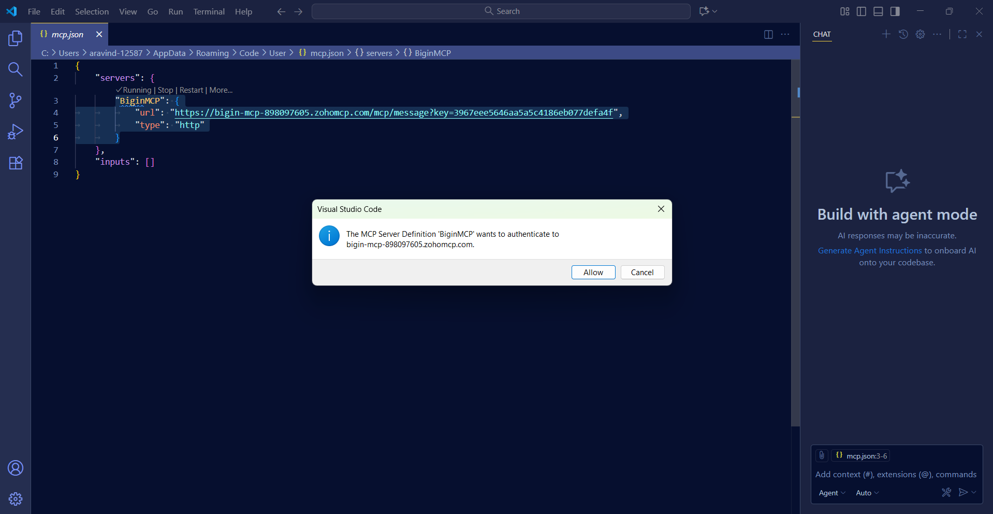This screenshot has height=514, width=993.
Task: Click line number 9 in the gutter
Action: click(56, 175)
